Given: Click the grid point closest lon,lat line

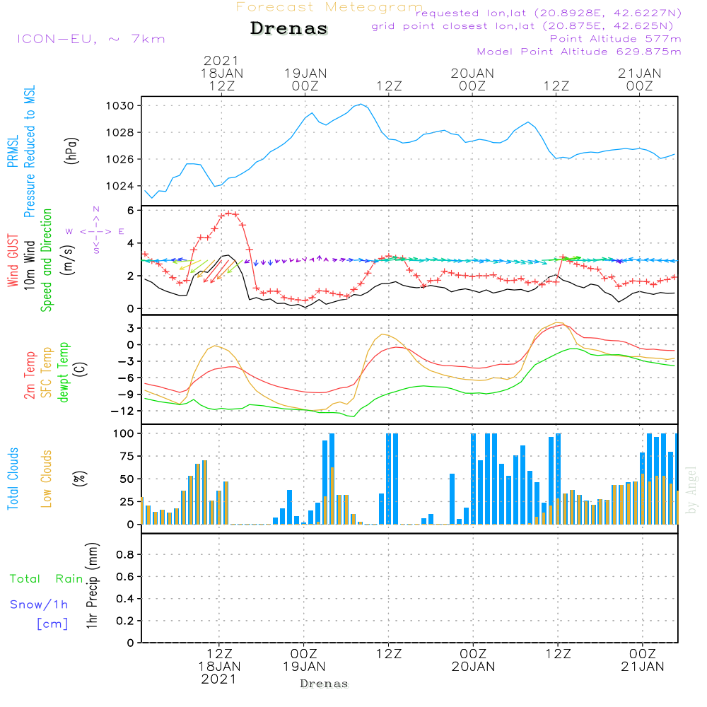Looking at the screenshot, I should (522, 26).
